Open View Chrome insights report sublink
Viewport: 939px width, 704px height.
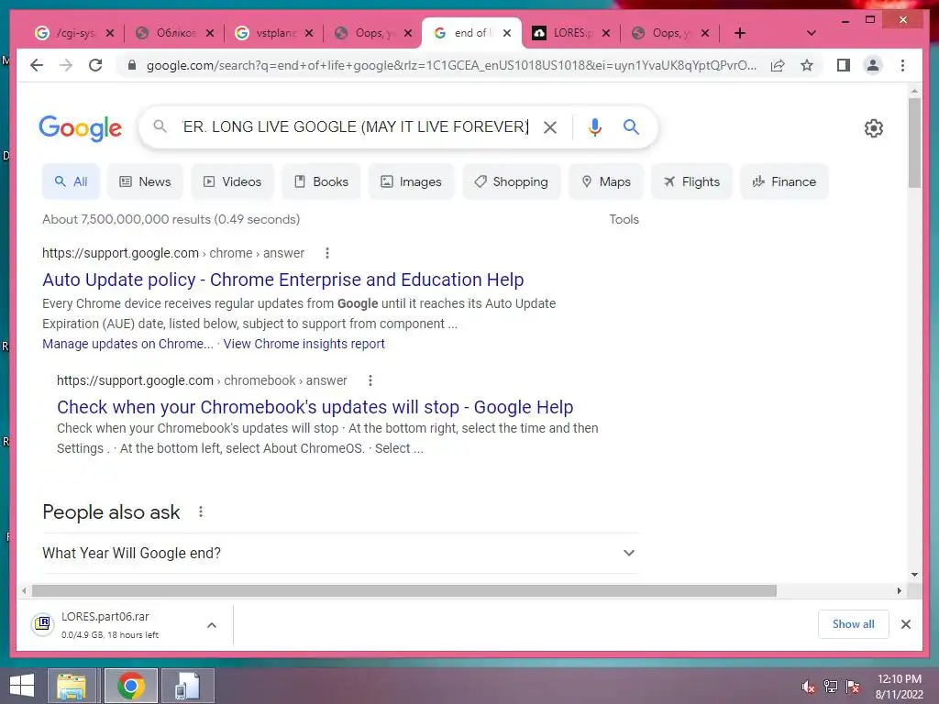[x=304, y=344]
